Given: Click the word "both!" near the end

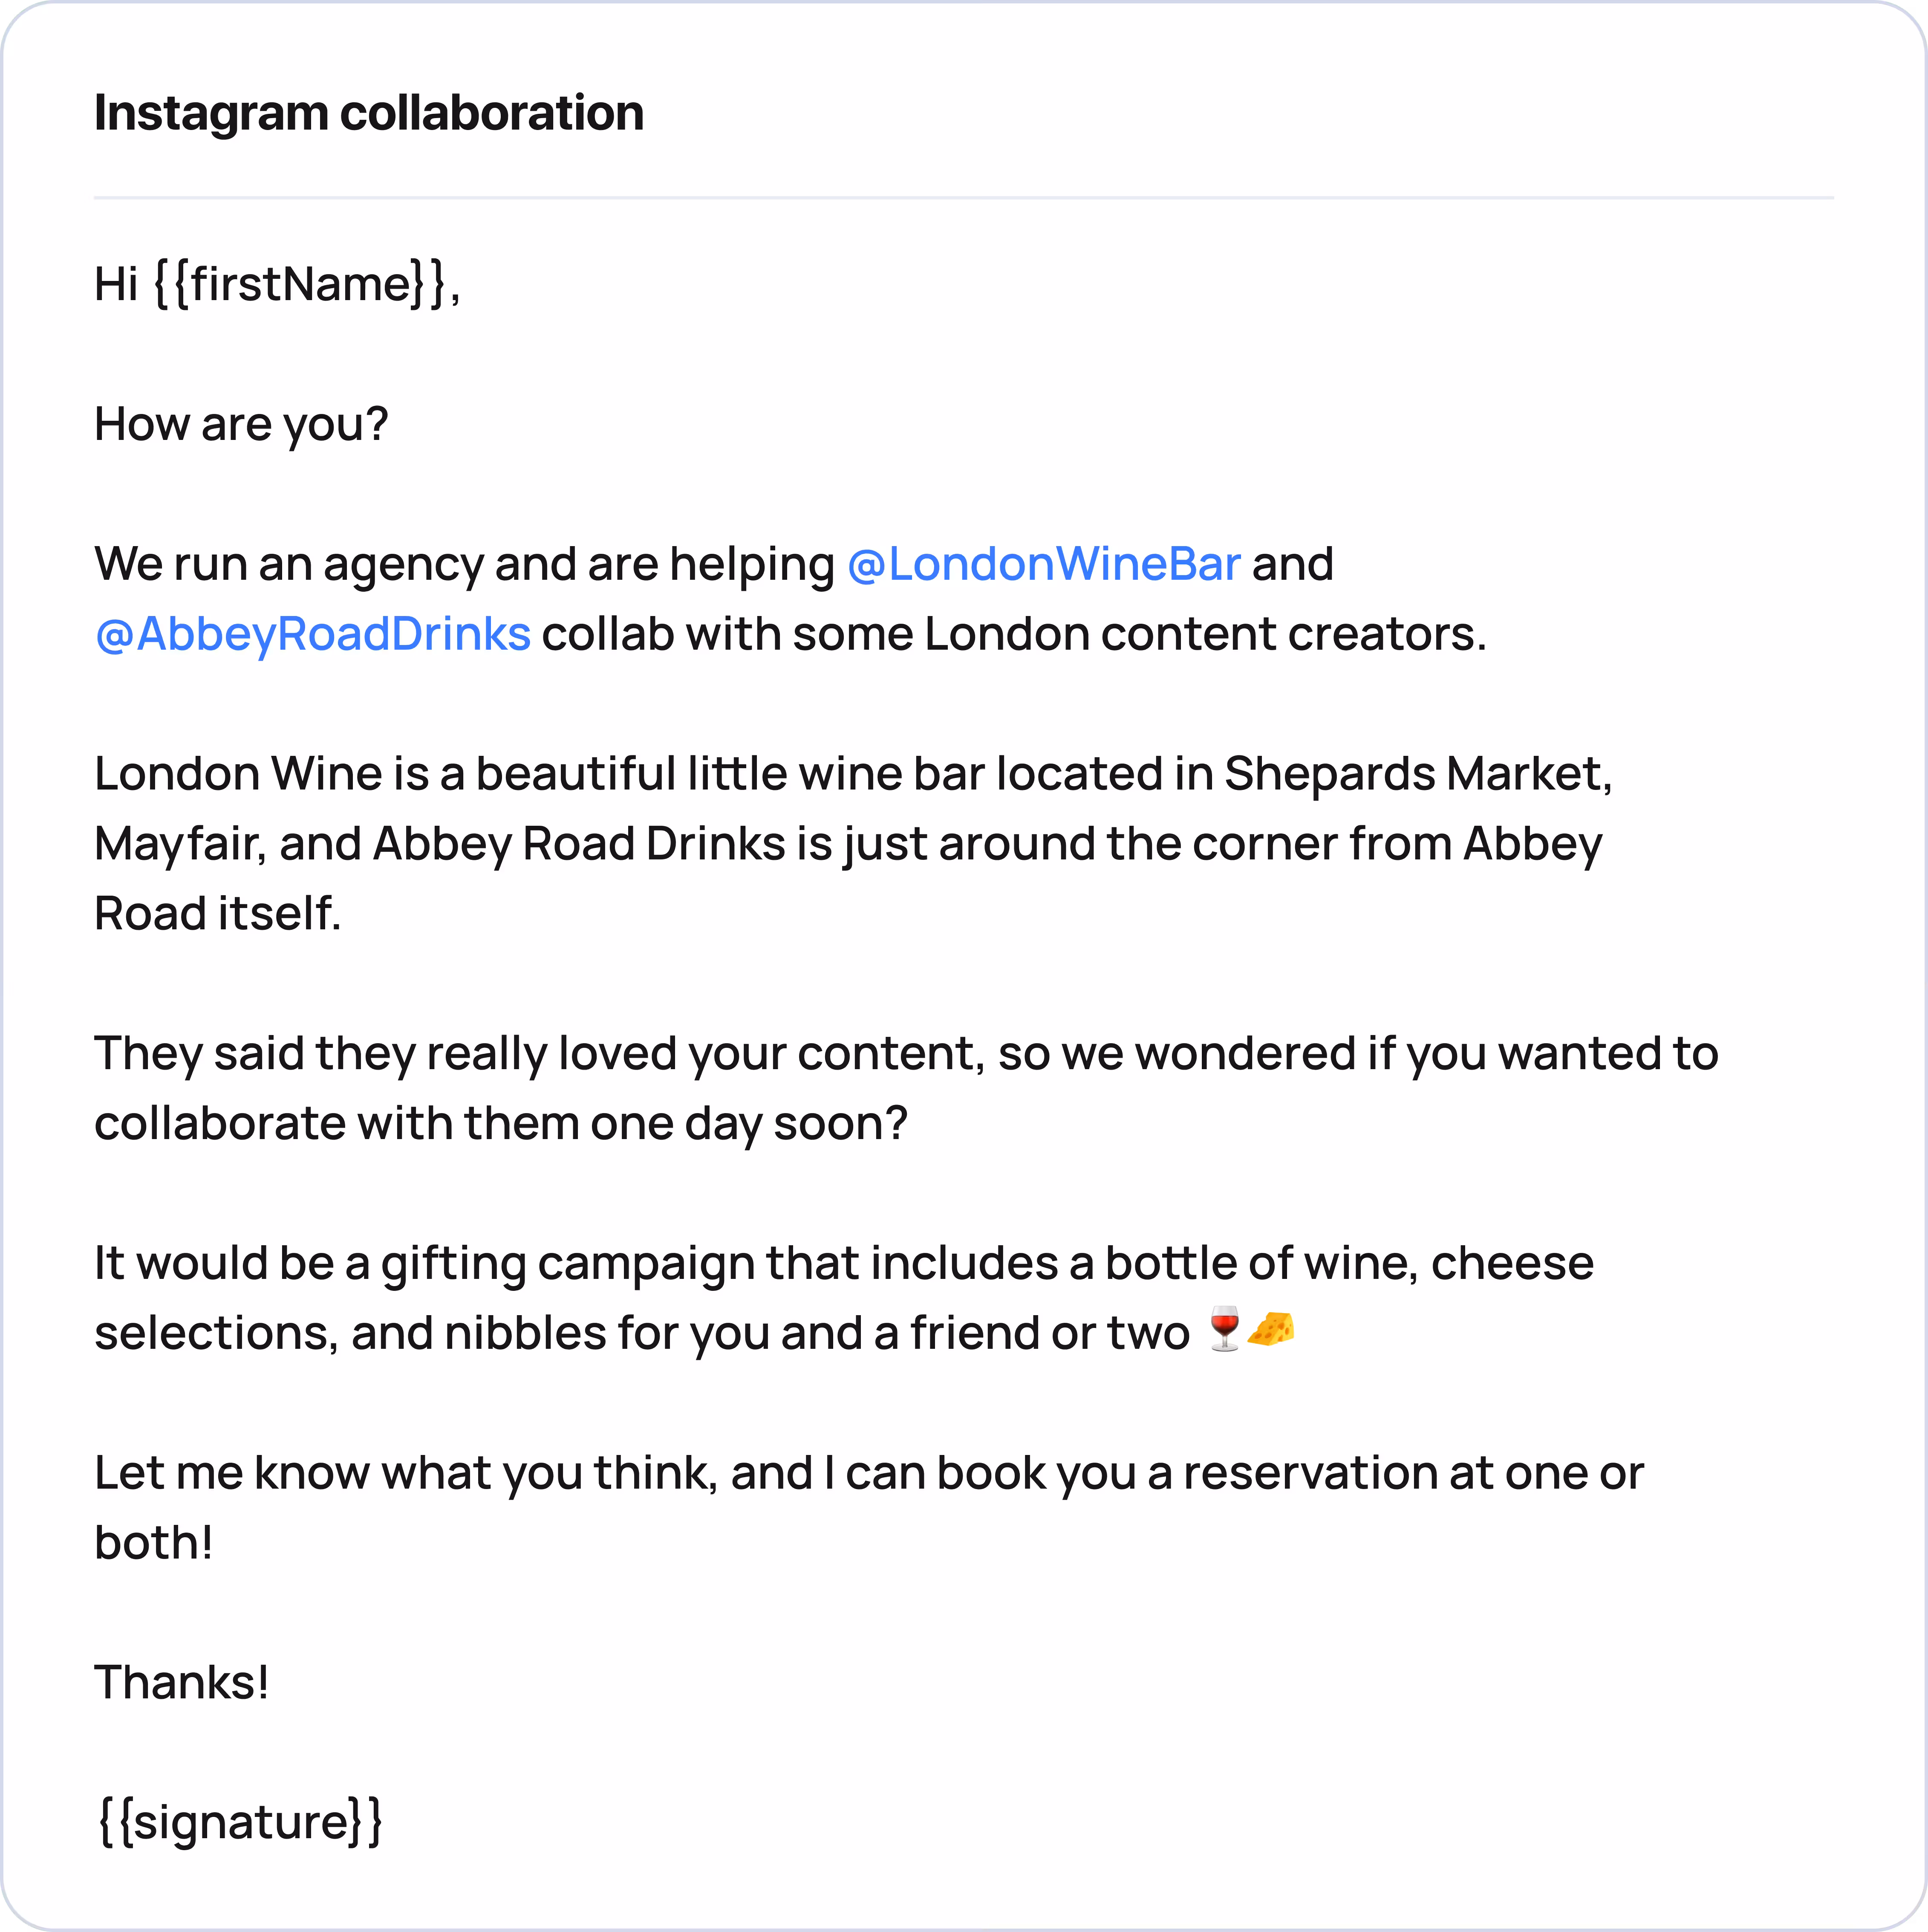Looking at the screenshot, I should click(x=153, y=1543).
